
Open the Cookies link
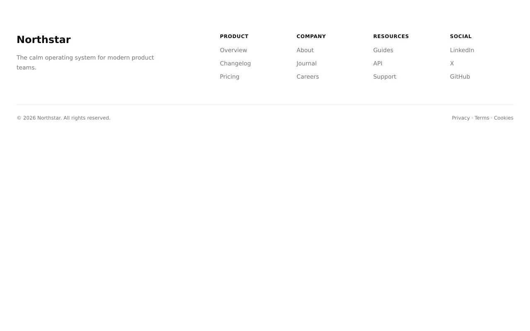click(x=503, y=118)
